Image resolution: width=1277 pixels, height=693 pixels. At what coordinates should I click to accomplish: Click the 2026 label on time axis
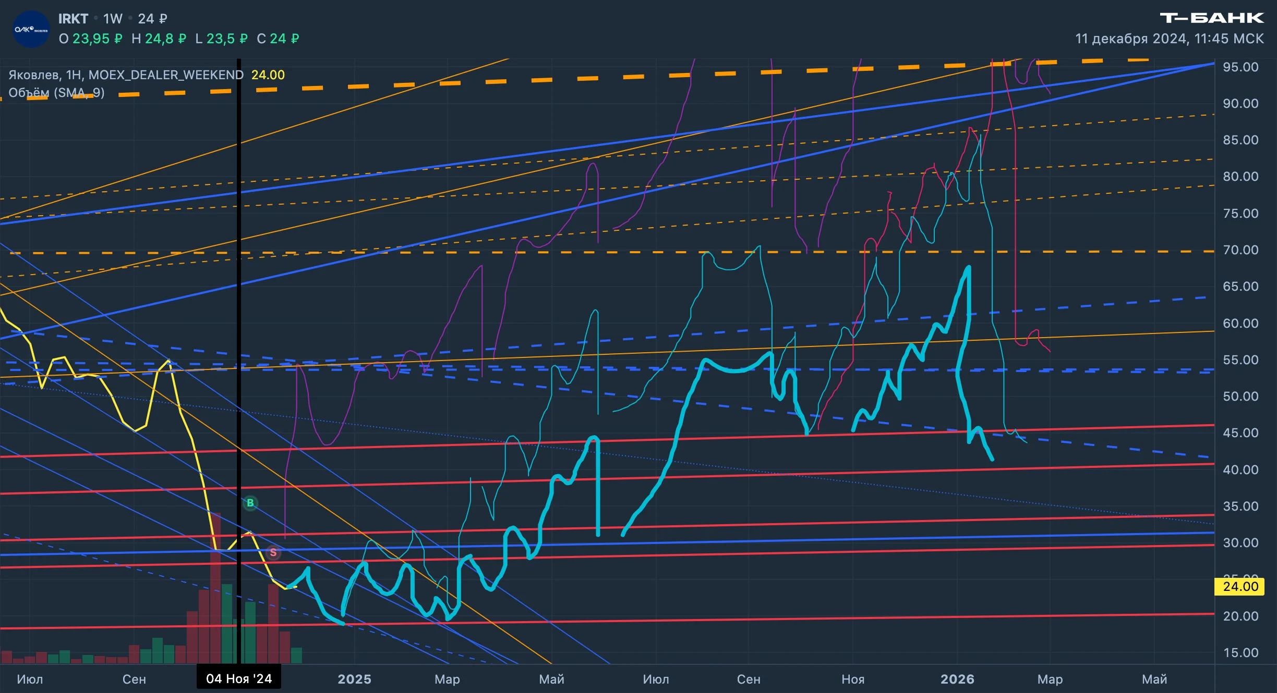(957, 679)
